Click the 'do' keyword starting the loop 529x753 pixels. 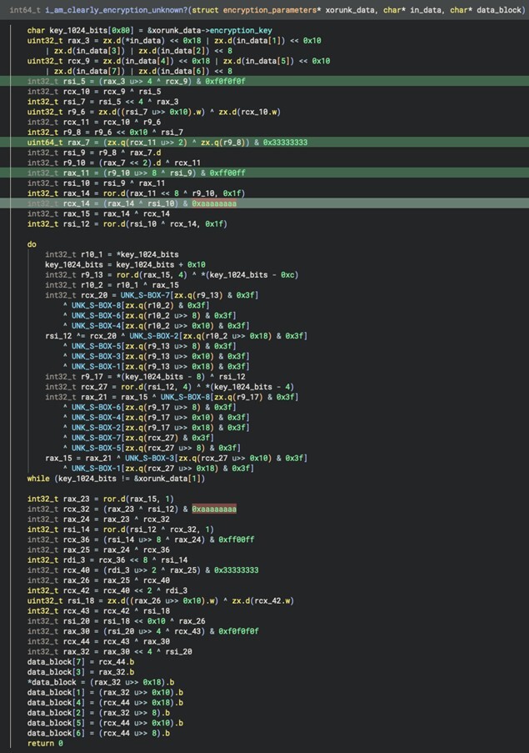tap(32, 244)
